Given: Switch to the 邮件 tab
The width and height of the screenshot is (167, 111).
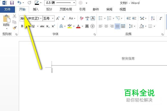Looking at the screenshot, I should coord(96,9).
